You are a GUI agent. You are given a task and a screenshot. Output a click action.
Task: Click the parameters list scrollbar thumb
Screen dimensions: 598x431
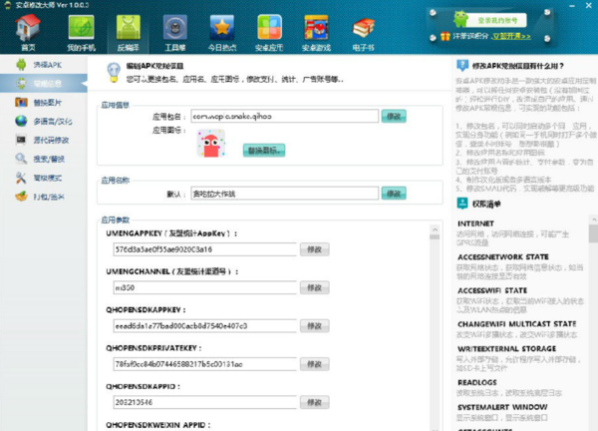click(x=435, y=237)
